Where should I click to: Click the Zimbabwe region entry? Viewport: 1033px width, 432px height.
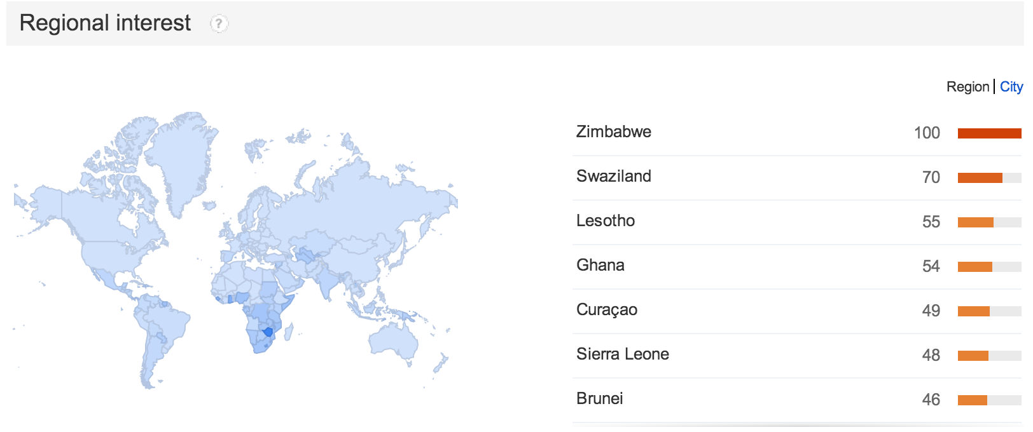613,132
